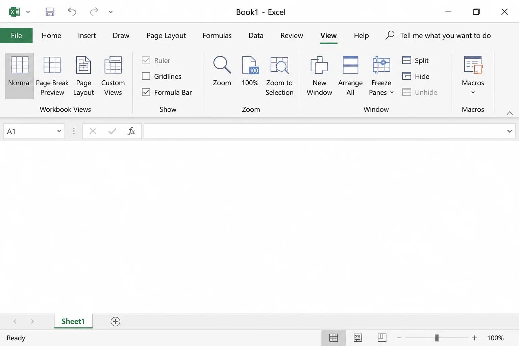Click the Unhide window button
The height and width of the screenshot is (346, 519).
[x=420, y=92]
